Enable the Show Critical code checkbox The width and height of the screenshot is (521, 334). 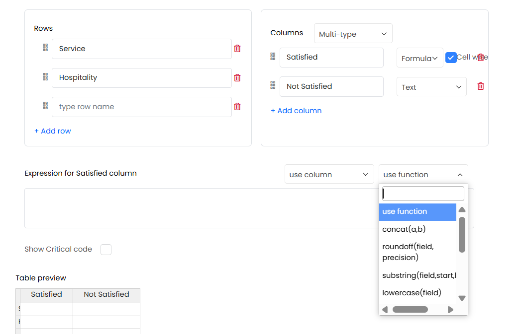[106, 250]
